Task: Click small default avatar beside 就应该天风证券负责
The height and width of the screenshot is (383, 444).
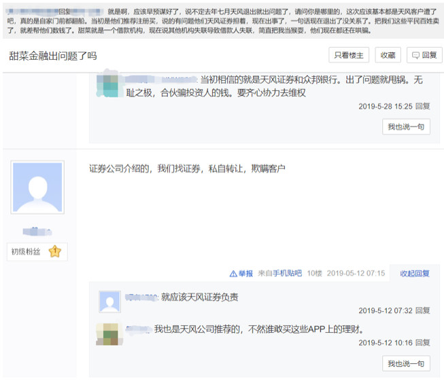Action: [x=110, y=302]
